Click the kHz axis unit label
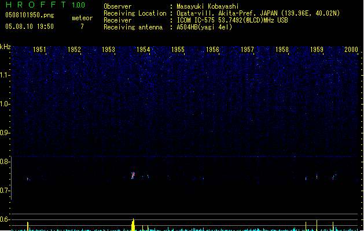This screenshot has height=231, width=364. (x=5, y=47)
